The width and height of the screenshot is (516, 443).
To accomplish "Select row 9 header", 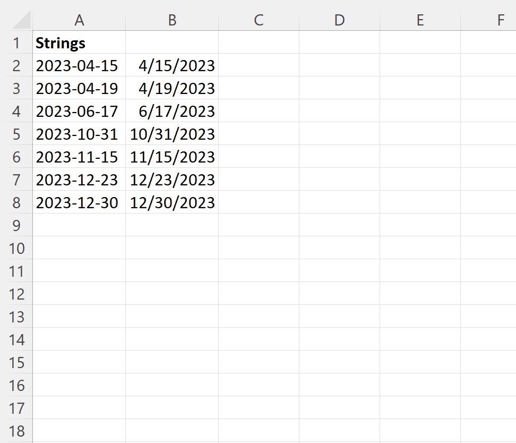I will click(16, 226).
